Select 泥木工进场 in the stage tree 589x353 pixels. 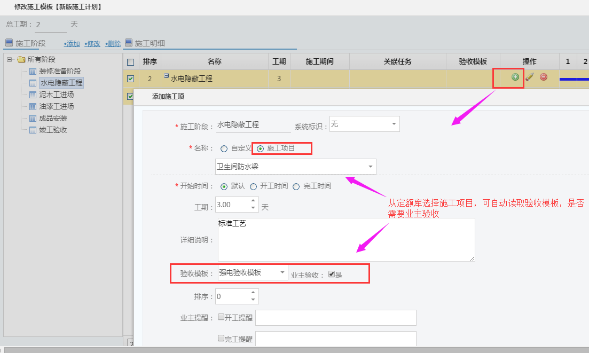[x=56, y=95]
